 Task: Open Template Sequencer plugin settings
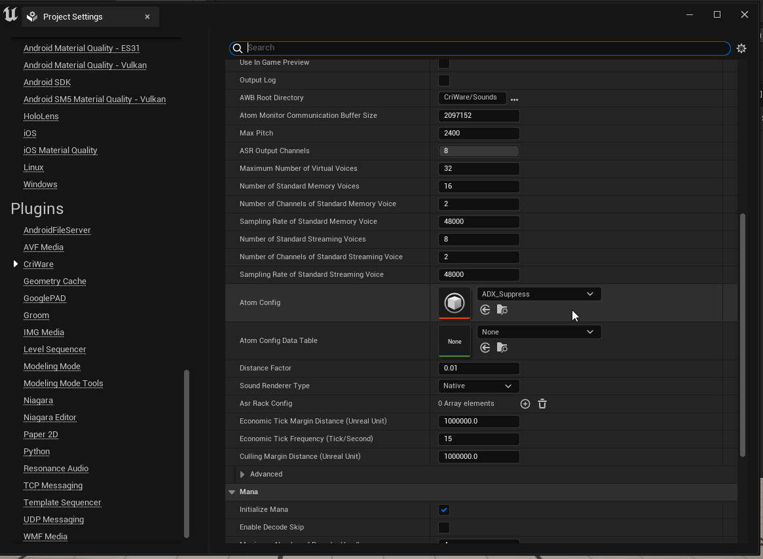pos(62,503)
